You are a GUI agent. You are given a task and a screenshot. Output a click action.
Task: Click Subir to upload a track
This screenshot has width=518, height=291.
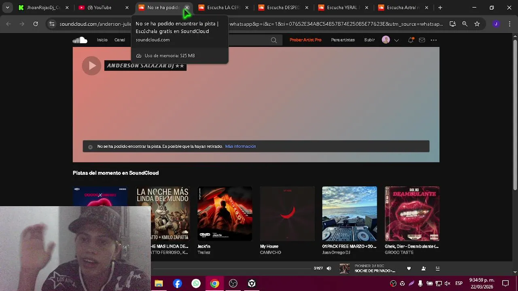point(369,40)
